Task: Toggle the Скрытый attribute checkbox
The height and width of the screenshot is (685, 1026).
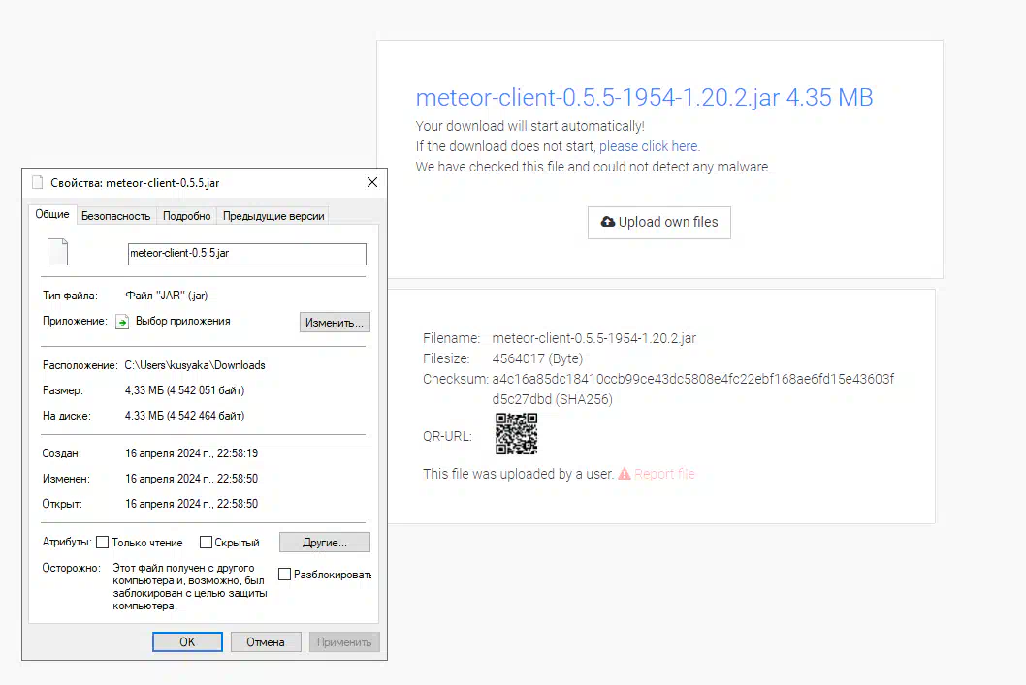Action: tap(206, 543)
